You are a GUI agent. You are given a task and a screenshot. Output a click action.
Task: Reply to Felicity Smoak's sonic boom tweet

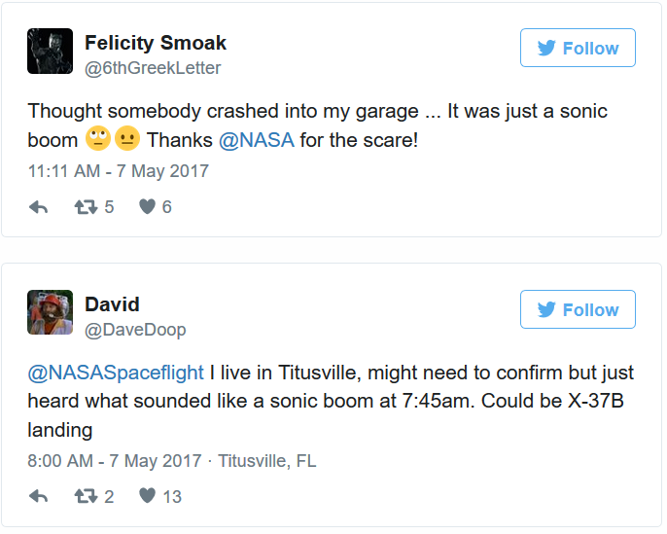click(x=39, y=206)
